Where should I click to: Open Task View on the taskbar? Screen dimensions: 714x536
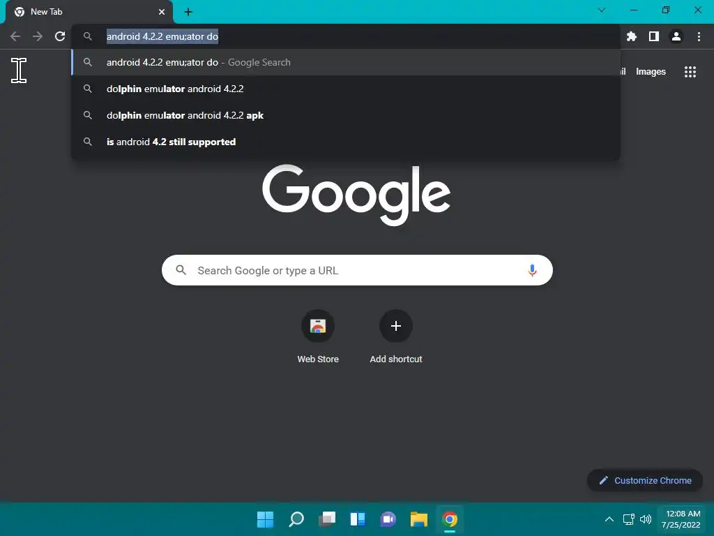[x=327, y=519]
